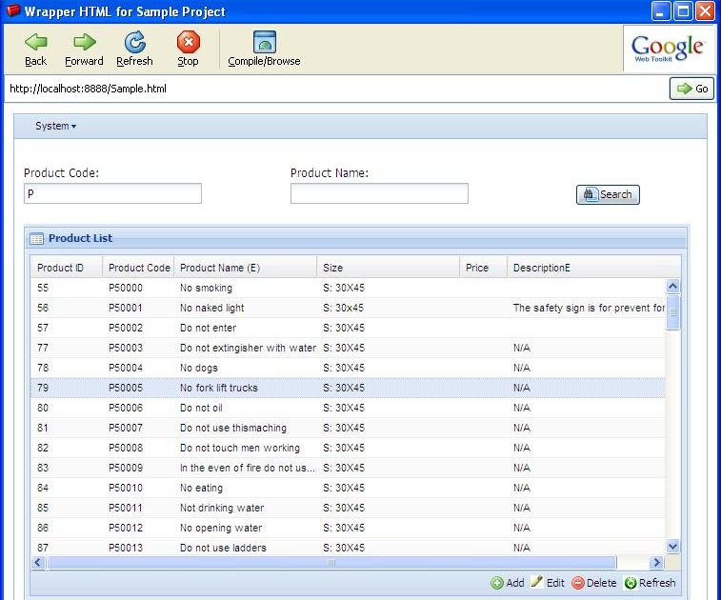Click the toolbar Refresh icon at the top

point(134,42)
